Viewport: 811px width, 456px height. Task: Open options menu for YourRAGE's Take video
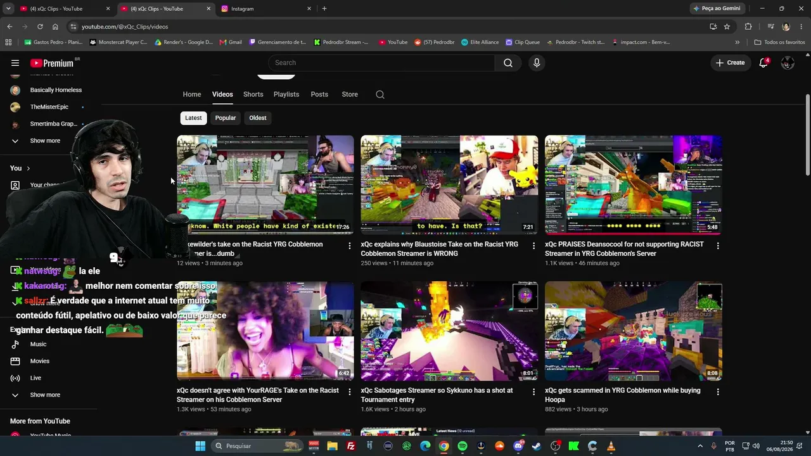[349, 392]
